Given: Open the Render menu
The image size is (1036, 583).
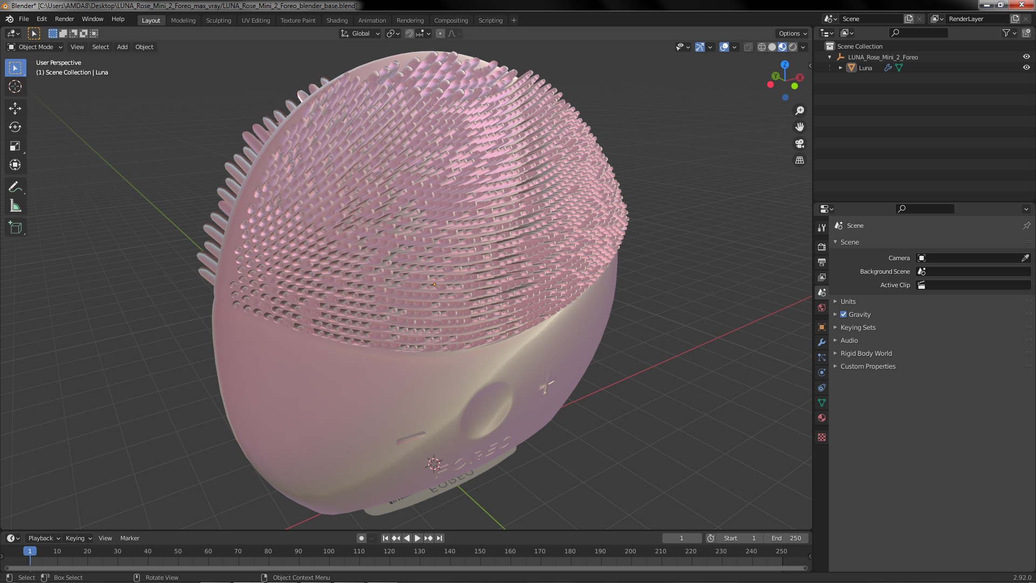Looking at the screenshot, I should click(64, 19).
